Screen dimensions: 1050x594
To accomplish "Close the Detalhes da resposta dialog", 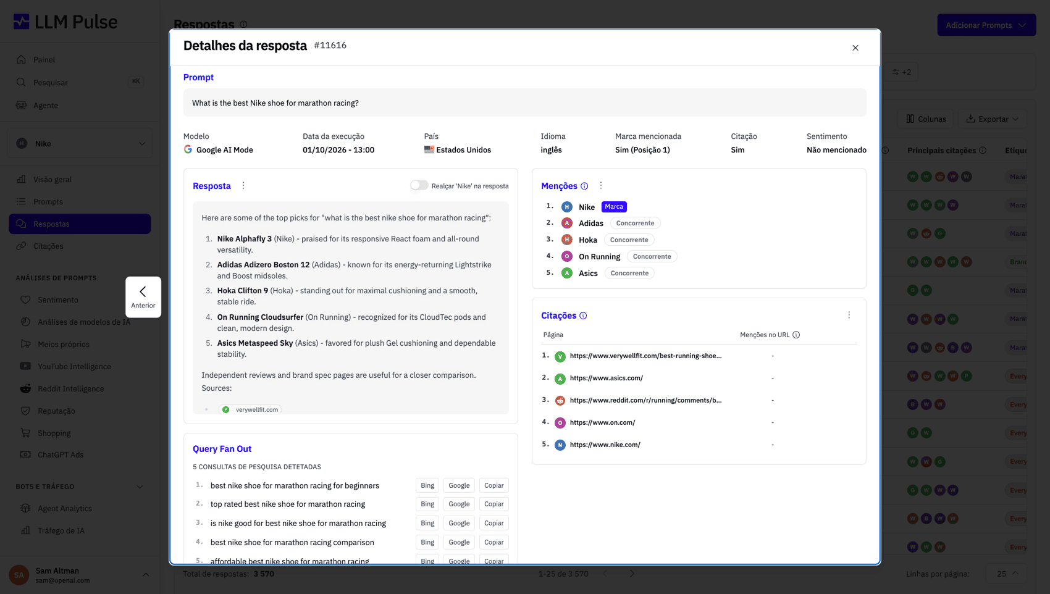I will coord(855,48).
